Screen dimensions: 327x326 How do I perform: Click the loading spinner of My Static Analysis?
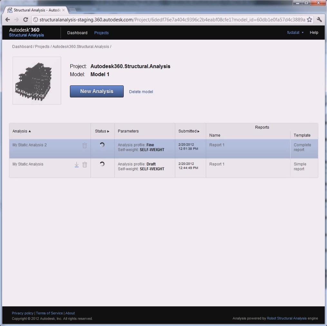coord(102,164)
